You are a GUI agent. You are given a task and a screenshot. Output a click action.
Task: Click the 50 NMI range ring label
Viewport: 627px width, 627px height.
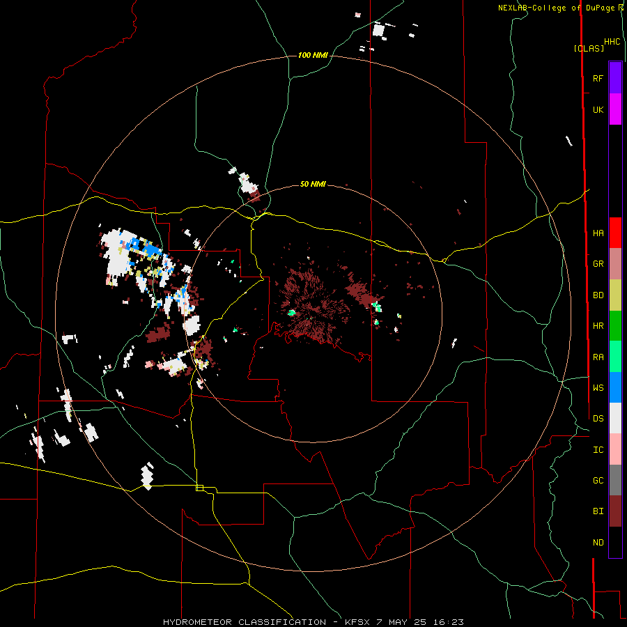[313, 184]
